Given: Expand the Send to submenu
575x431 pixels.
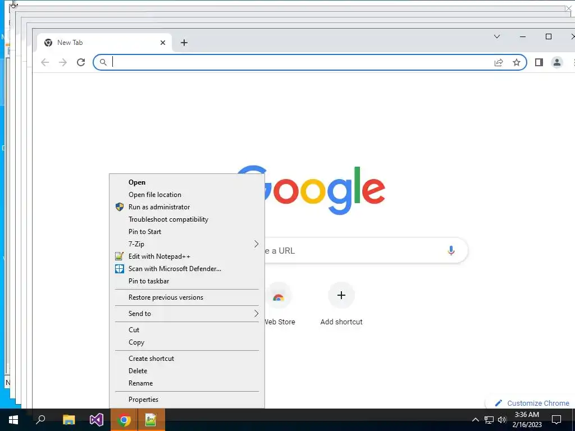Looking at the screenshot, I should pyautogui.click(x=187, y=314).
